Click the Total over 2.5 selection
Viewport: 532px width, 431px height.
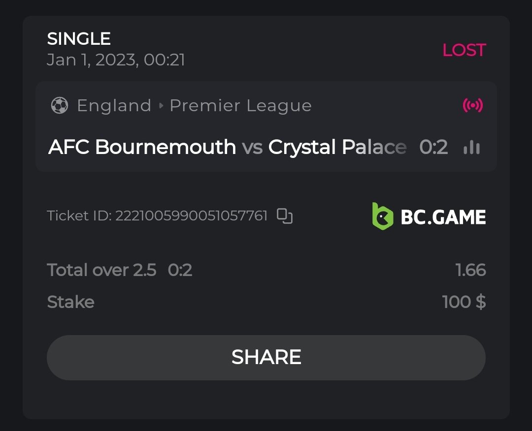click(x=101, y=270)
